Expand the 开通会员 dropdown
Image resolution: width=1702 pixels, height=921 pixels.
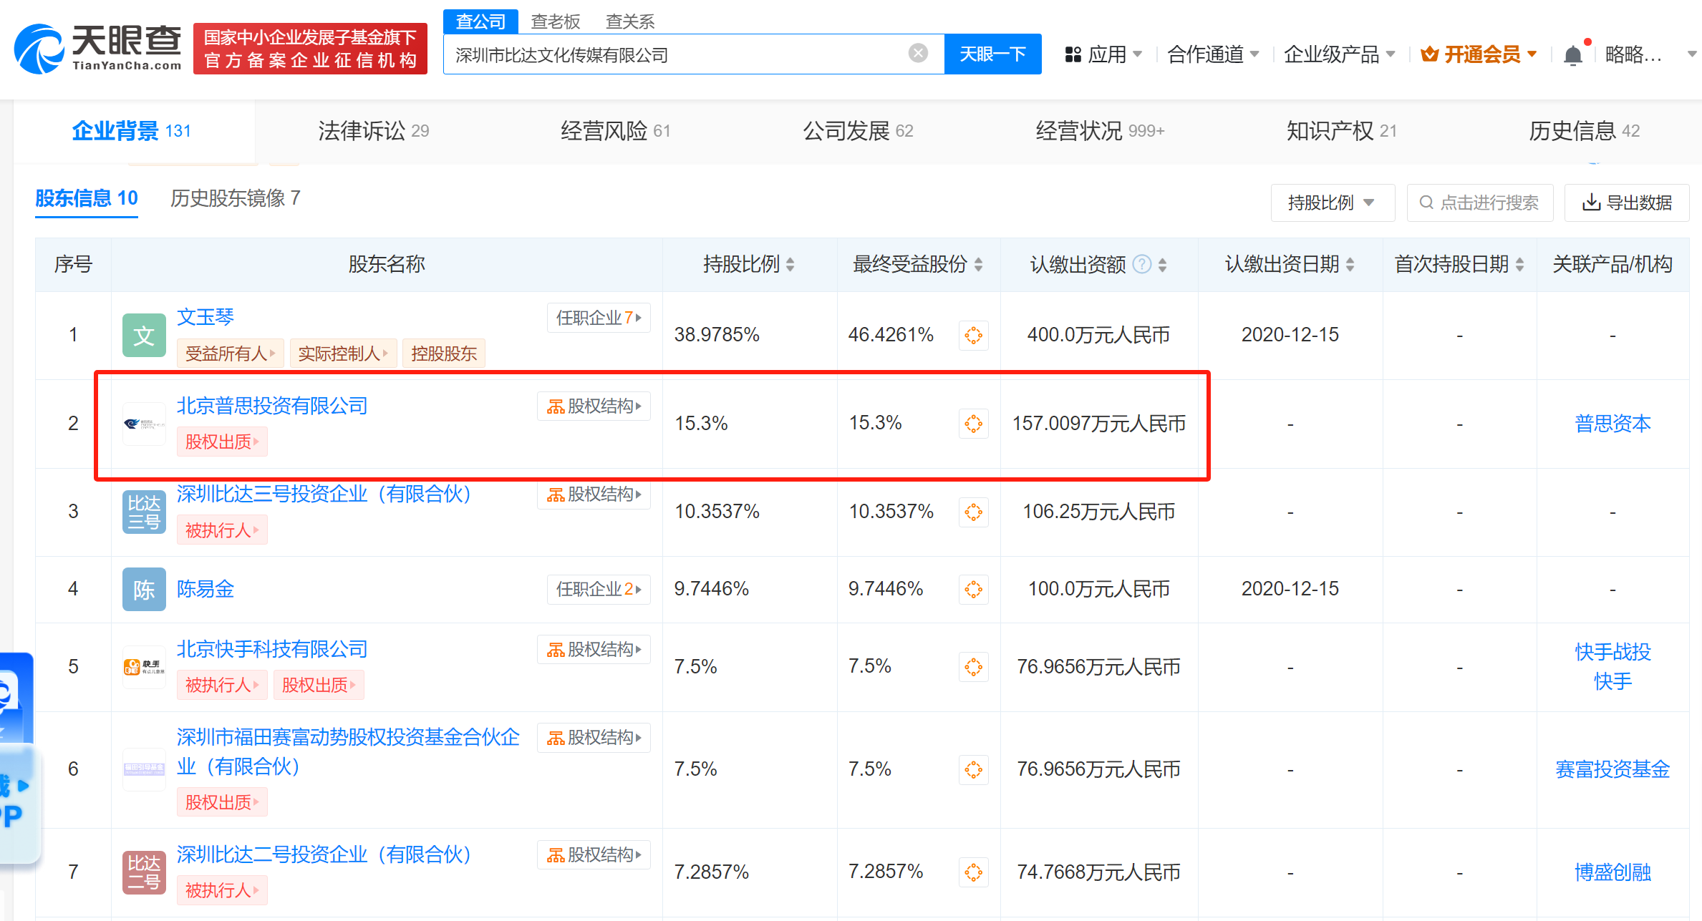coord(1532,54)
